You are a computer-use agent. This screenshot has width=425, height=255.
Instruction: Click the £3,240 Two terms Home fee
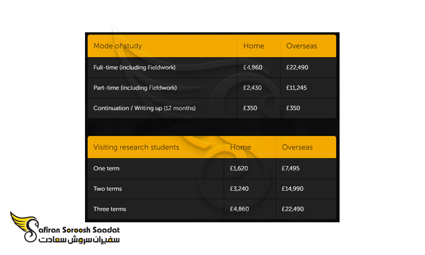tap(239, 189)
